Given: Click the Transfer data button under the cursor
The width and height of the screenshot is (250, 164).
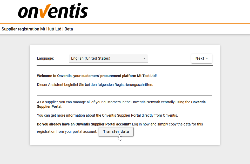Looking at the screenshot, I should [116, 131].
